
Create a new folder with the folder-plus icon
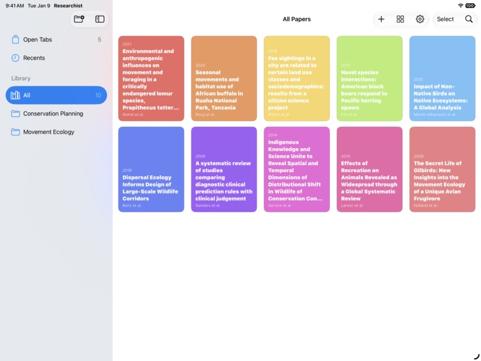coord(79,19)
